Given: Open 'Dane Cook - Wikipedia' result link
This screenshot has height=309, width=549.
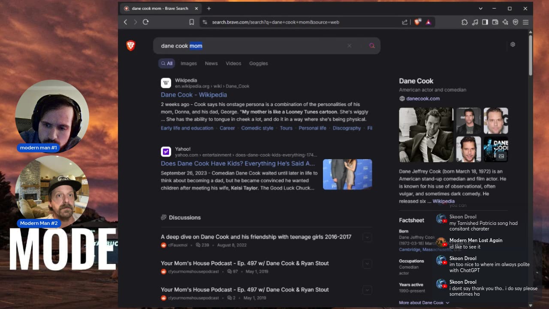Looking at the screenshot, I should point(194,95).
